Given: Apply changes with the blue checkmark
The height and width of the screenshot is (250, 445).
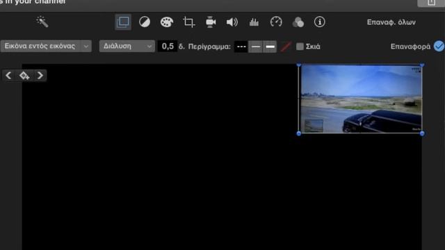Looking at the screenshot, I should pos(439,47).
